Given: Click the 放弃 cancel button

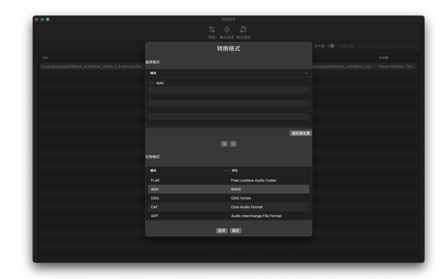Looking at the screenshot, I should (221, 230).
